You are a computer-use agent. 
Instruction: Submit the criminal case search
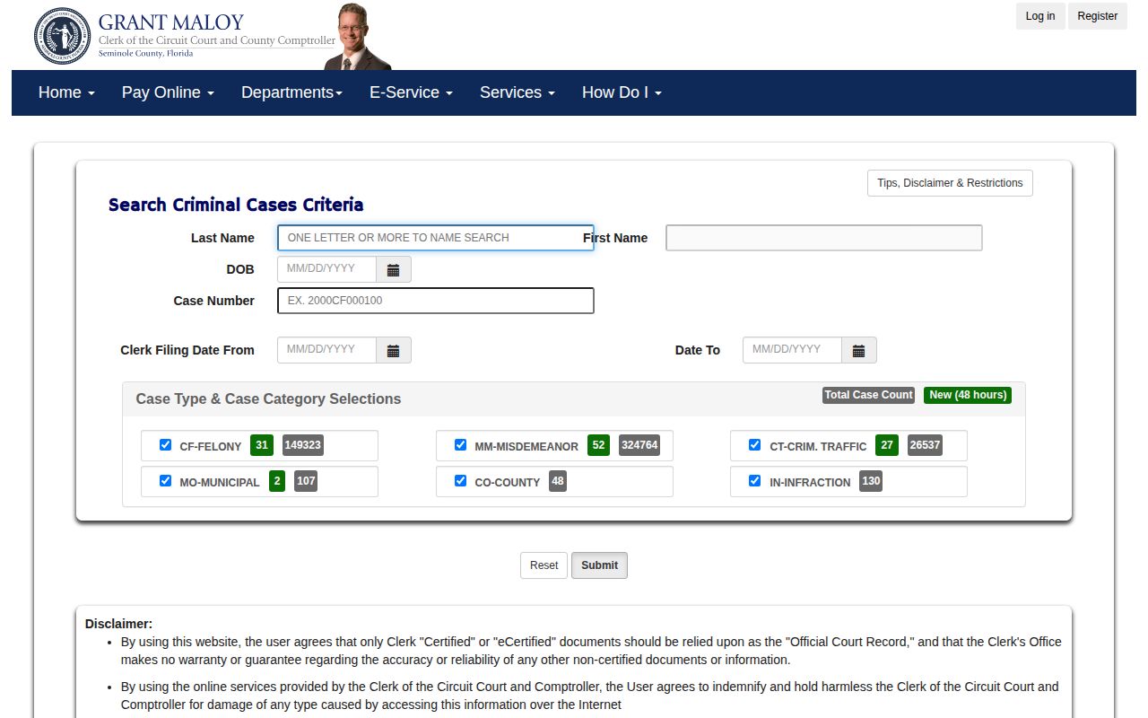[x=599, y=565]
